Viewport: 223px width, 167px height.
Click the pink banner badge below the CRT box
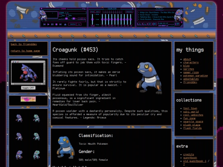pos(28,99)
